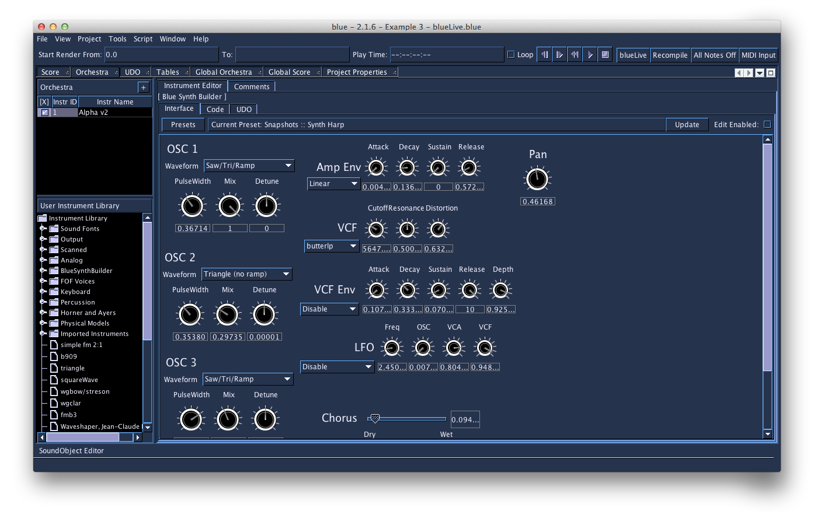Adjust the Chorus dry/wet slider

(x=374, y=418)
